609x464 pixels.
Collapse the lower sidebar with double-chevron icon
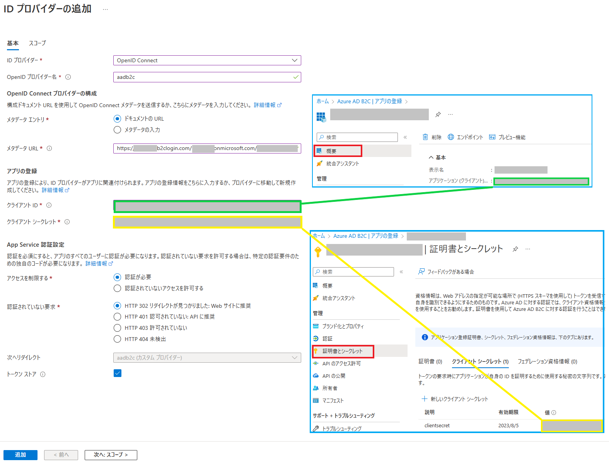coord(401,272)
